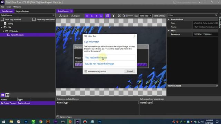The image size is (221, 124).
Task: Sort asset list by Type column
Action: pyautogui.click(x=24, y=100)
